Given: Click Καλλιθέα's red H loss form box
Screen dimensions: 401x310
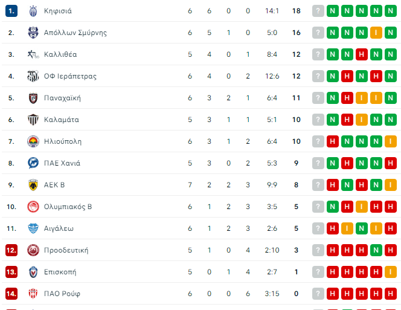Looking at the screenshot, I should (x=362, y=54).
